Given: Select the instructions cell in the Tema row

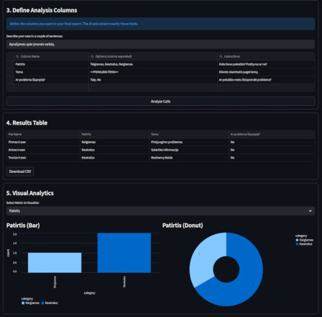Looking at the screenshot, I should coord(266,72).
